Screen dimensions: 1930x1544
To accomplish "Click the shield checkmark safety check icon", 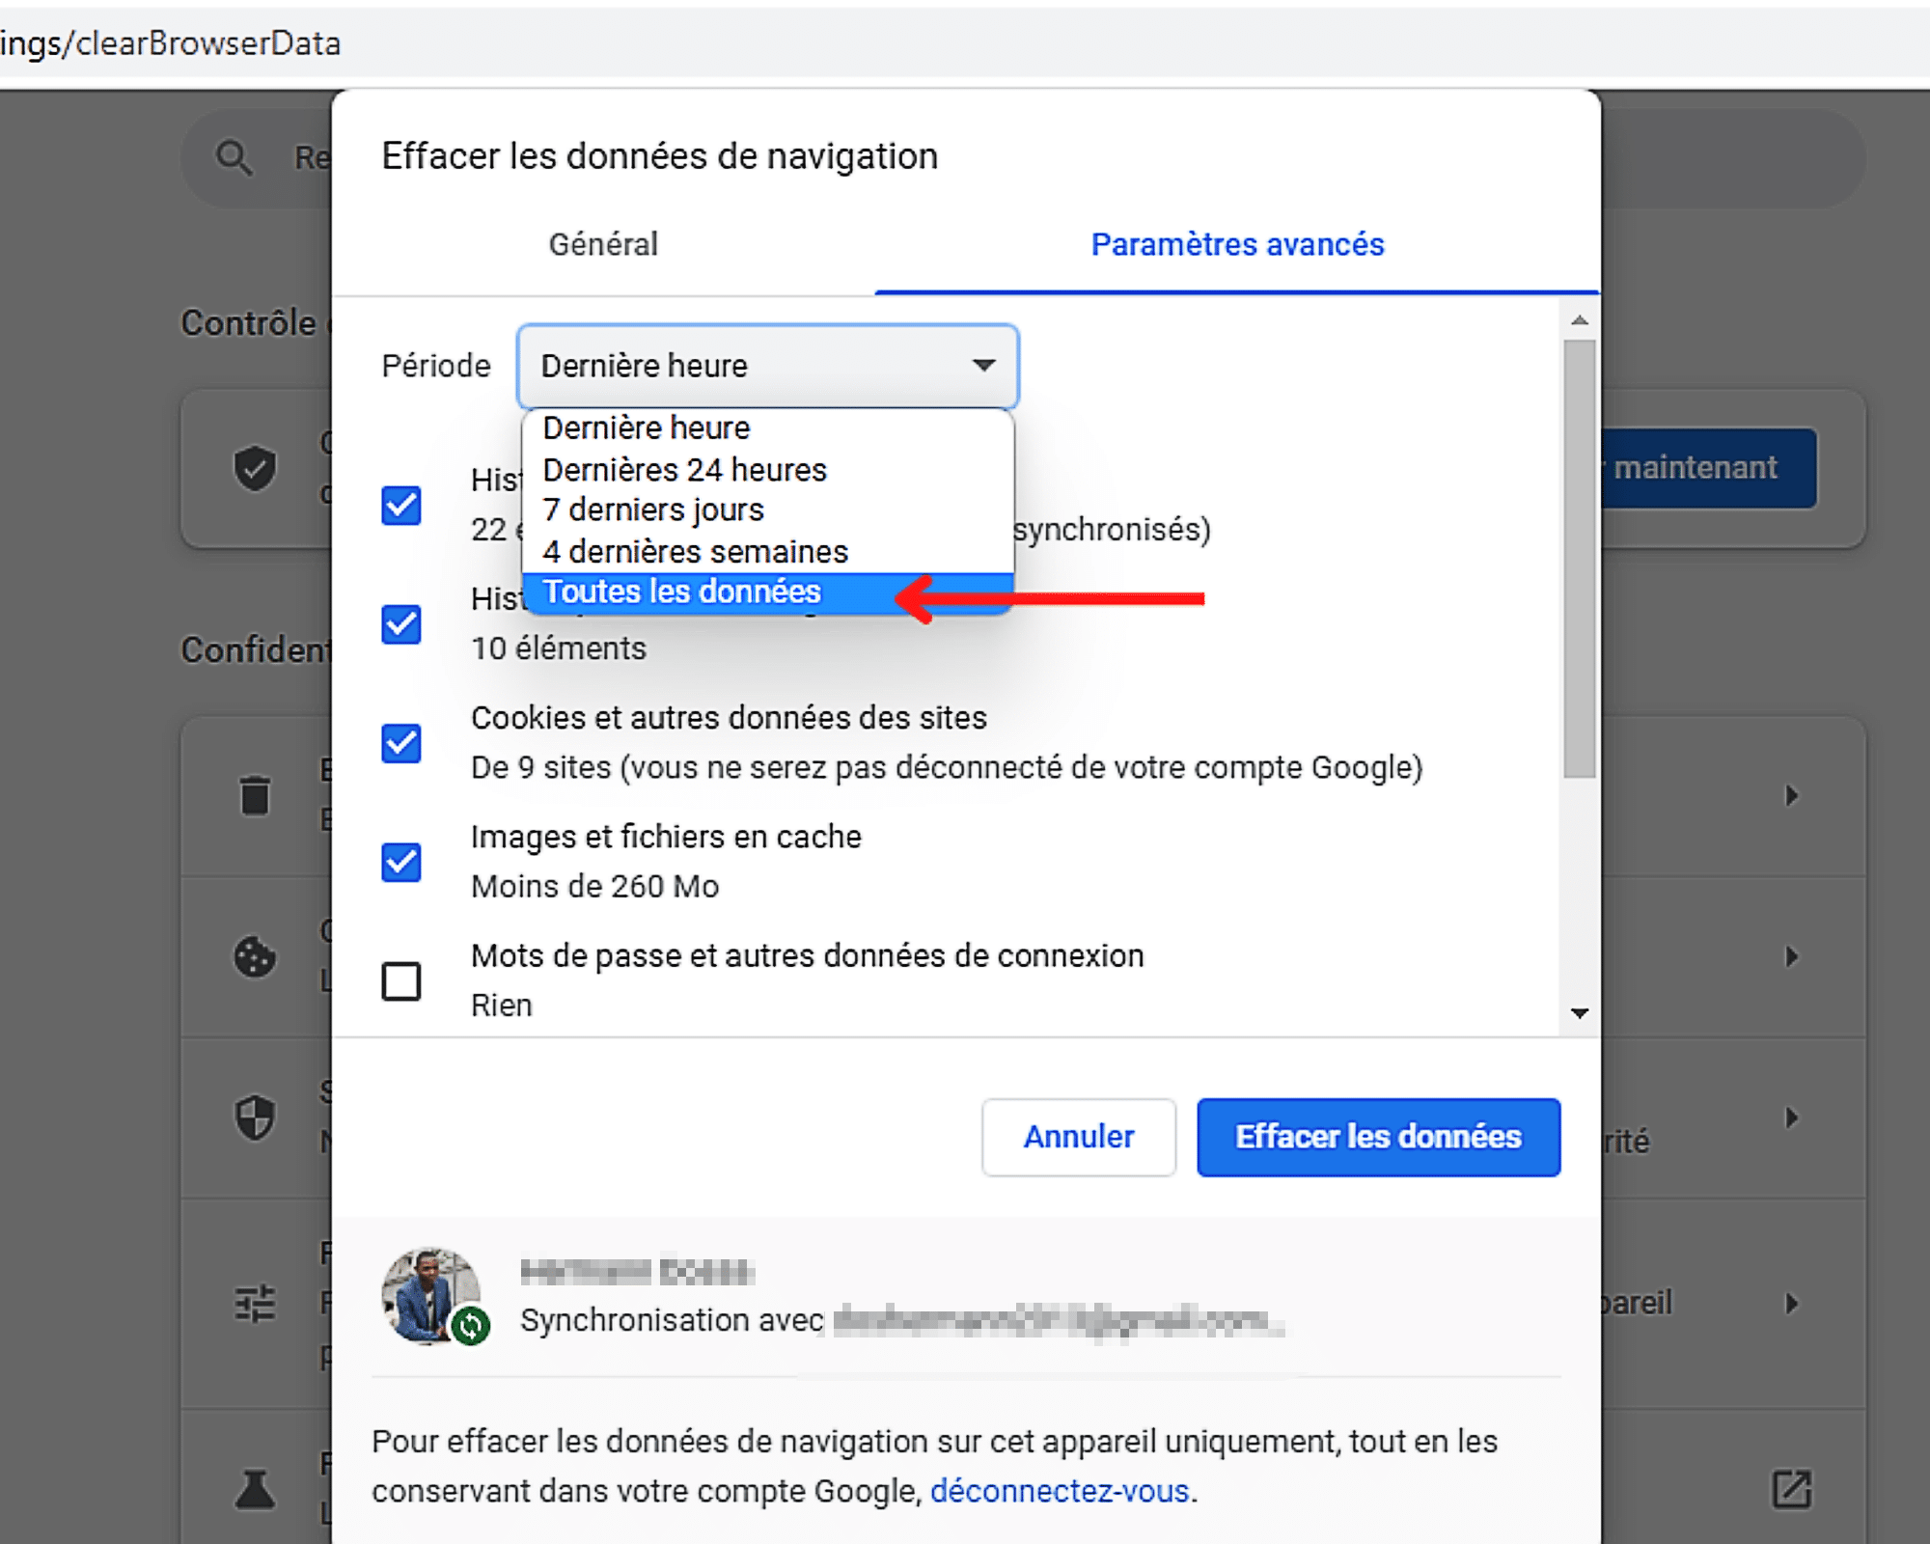I will (x=255, y=468).
